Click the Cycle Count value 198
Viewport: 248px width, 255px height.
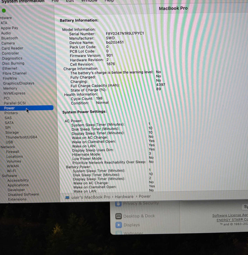click(x=99, y=98)
